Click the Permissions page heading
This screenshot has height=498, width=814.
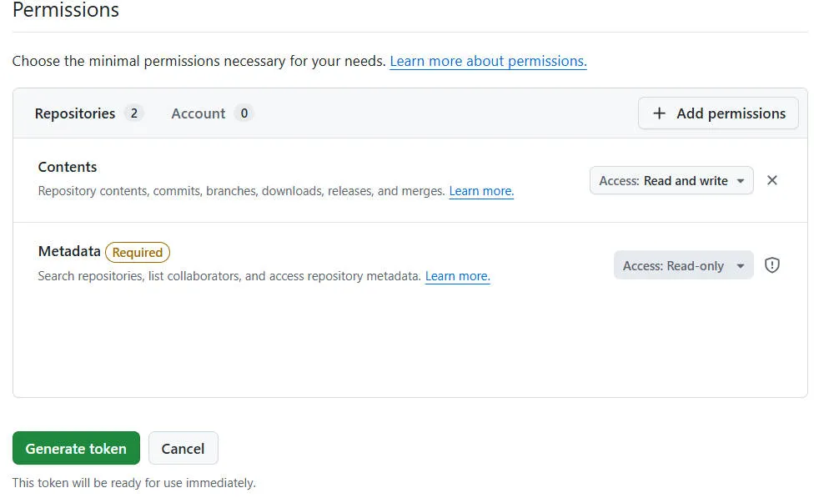pos(65,11)
